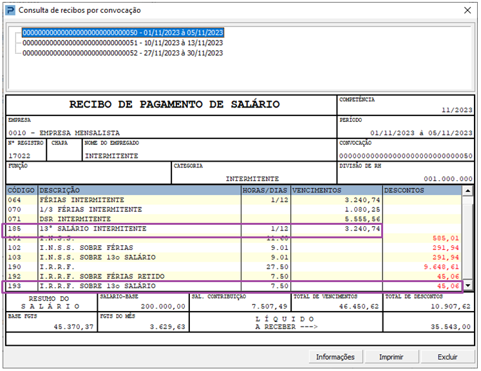
Task: Click the DESCRIÇÃO column header
Action: click(x=140, y=190)
